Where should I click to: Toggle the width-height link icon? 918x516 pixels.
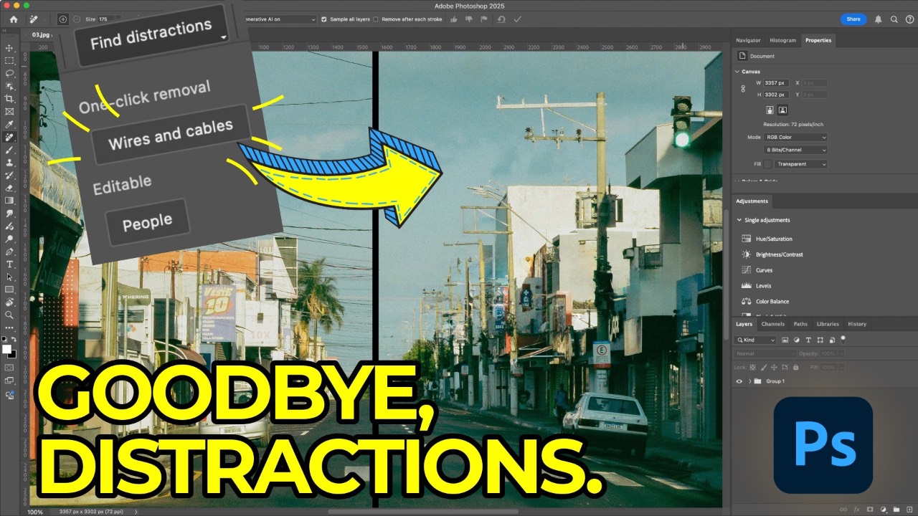(x=744, y=89)
